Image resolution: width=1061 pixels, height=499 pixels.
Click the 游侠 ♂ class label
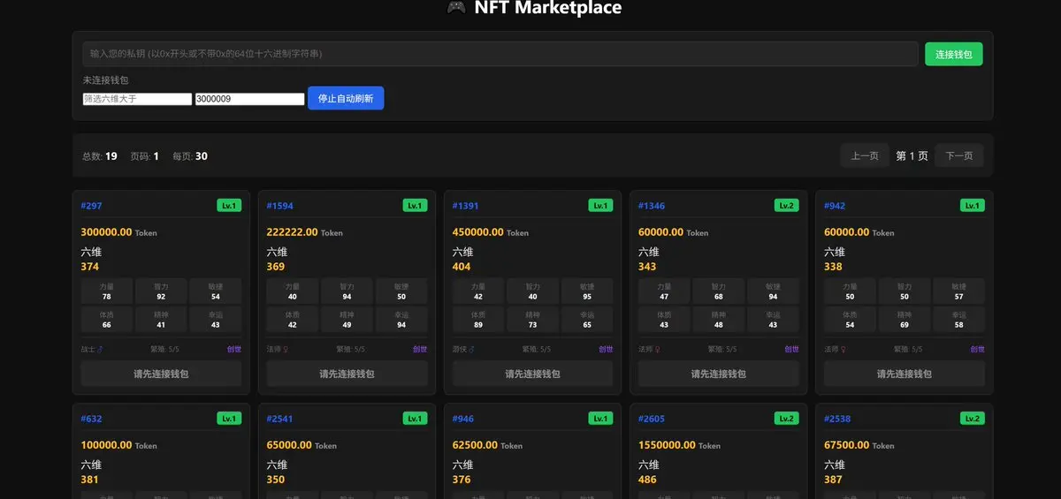(463, 349)
